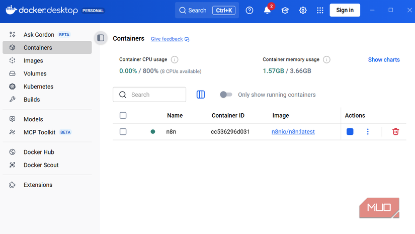Click the Name column header
Image resolution: width=415 pixels, height=234 pixels.
(175, 115)
